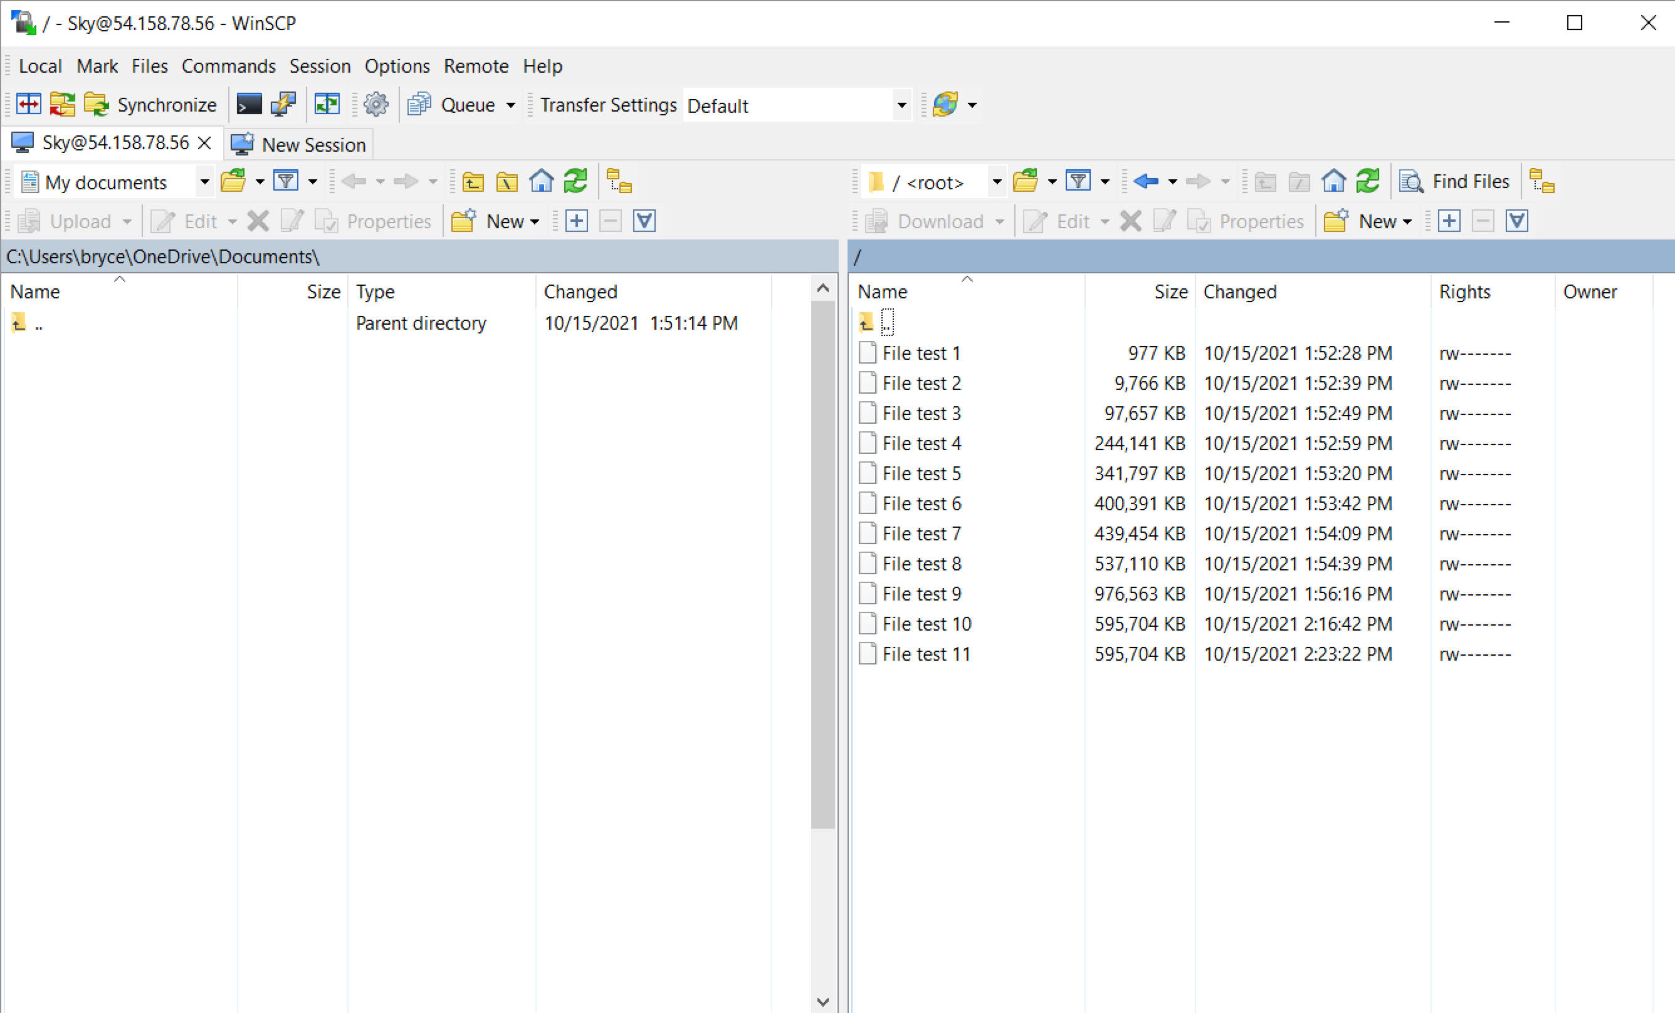The image size is (1675, 1013).
Task: Click remote Open Directory folder icon
Action: click(1026, 182)
